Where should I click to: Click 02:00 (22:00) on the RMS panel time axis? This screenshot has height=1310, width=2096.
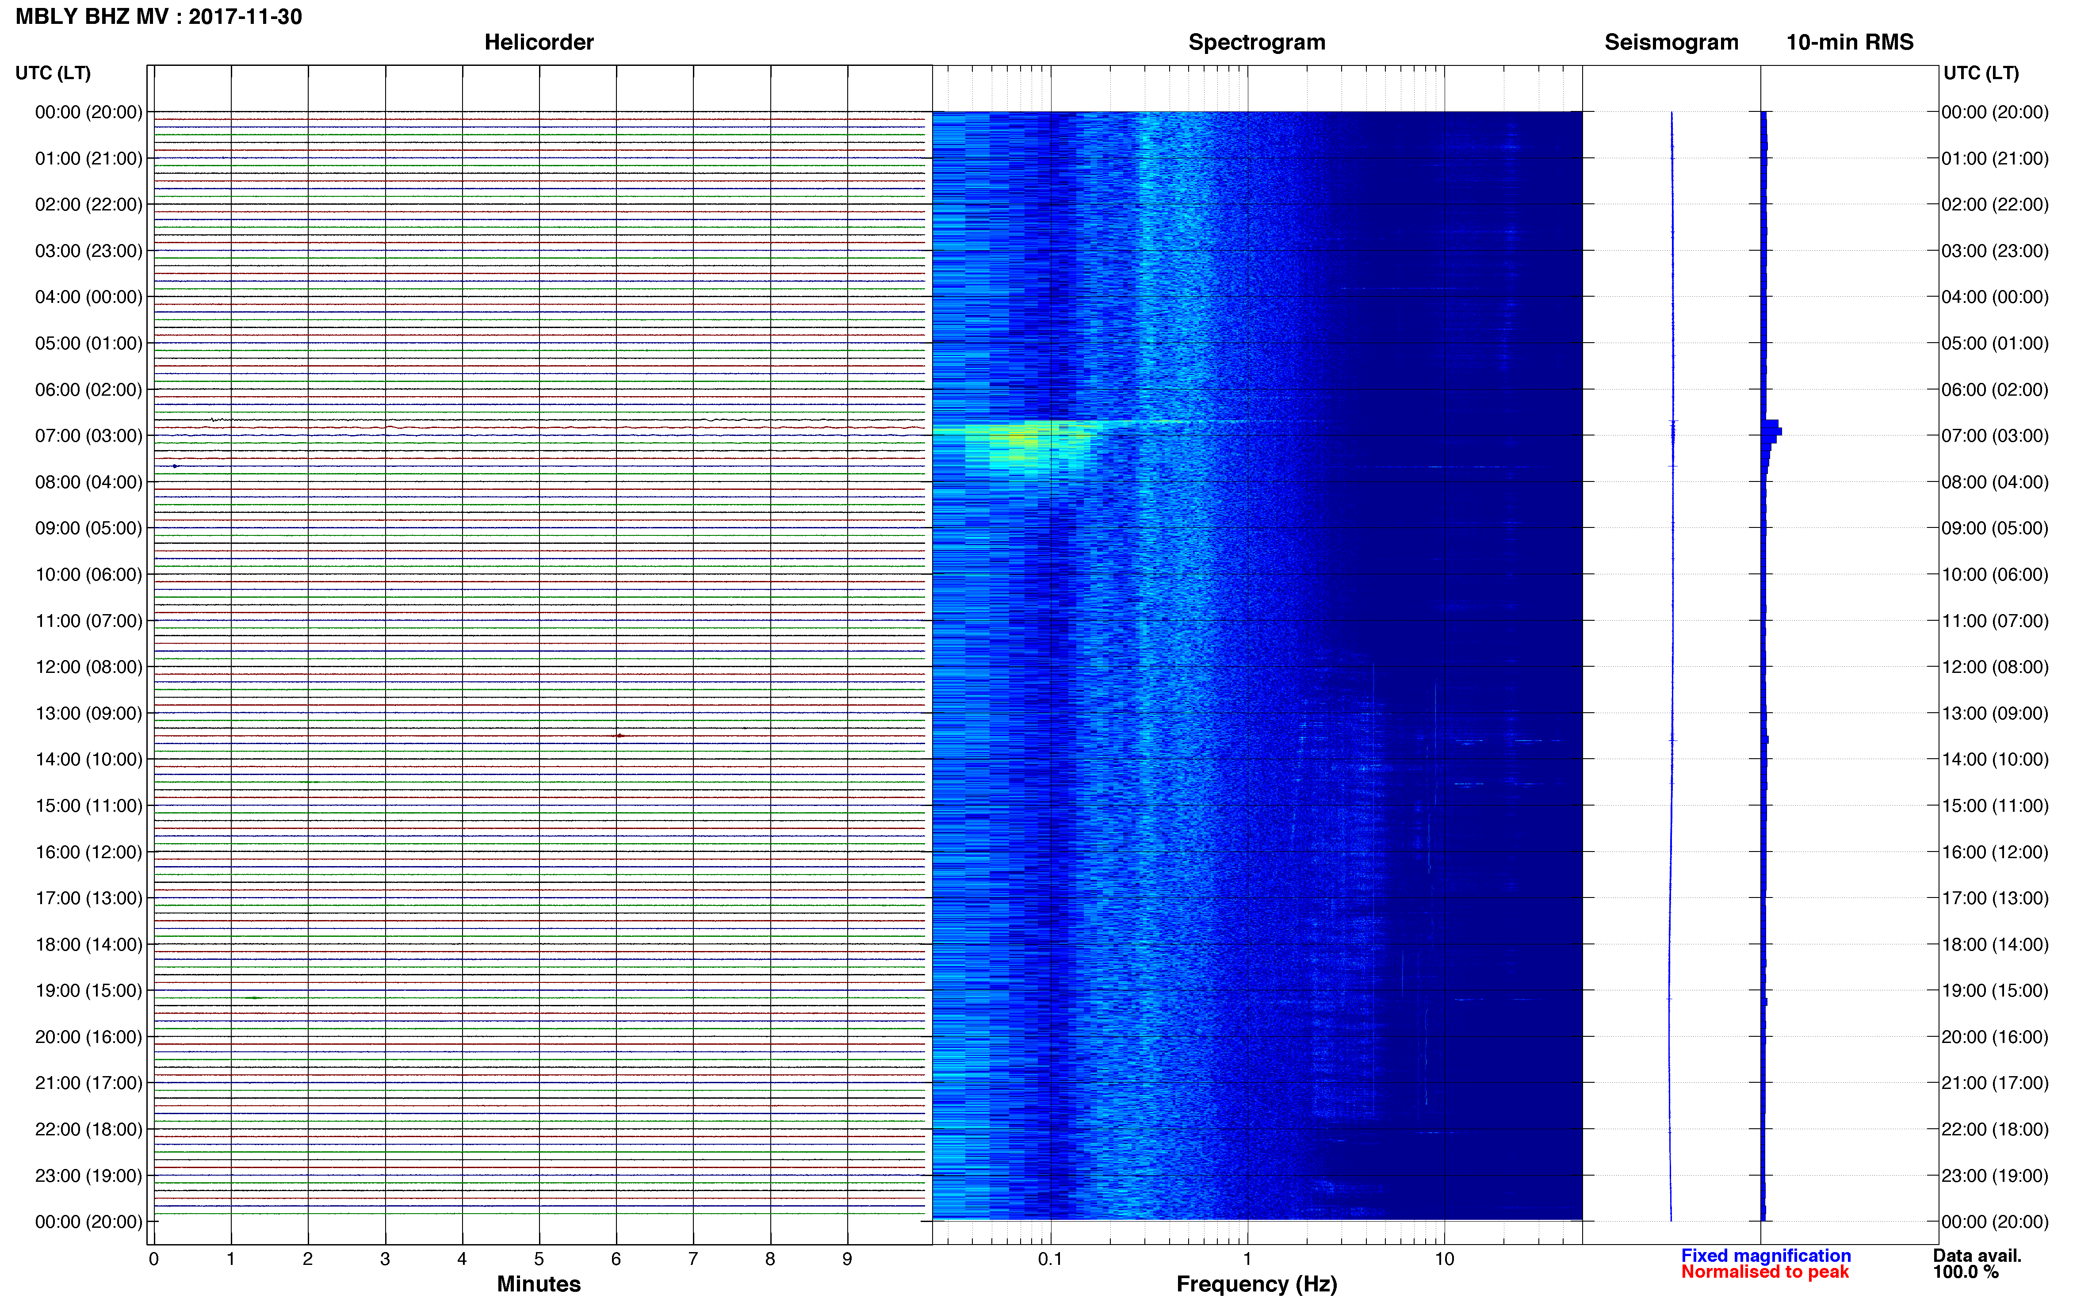(1995, 204)
